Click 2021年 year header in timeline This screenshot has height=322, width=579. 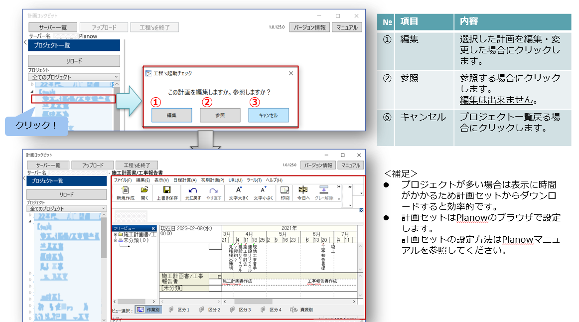click(x=289, y=228)
